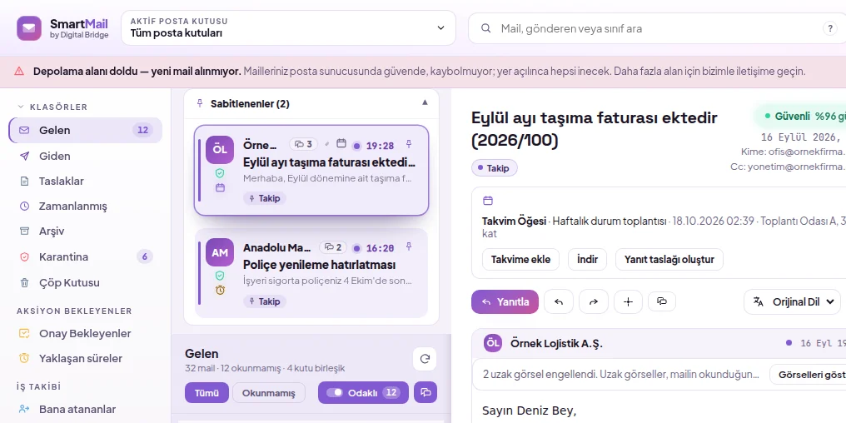Image resolution: width=846 pixels, height=423 pixels.
Task: Toggle the Odaklı focused switch
Action: [363, 393]
